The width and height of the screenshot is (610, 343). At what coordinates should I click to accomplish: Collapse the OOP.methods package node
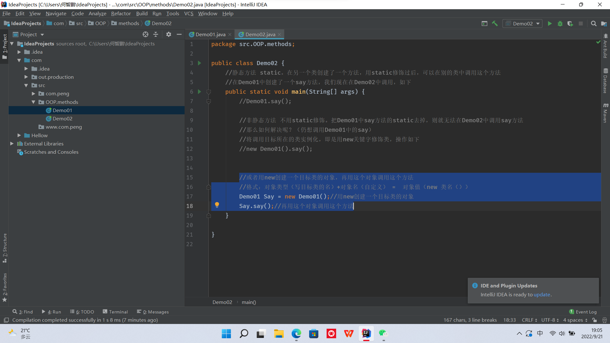33,102
